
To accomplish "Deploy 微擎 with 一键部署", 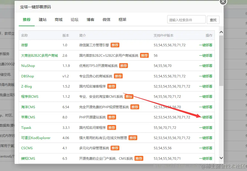I will (205, 45).
